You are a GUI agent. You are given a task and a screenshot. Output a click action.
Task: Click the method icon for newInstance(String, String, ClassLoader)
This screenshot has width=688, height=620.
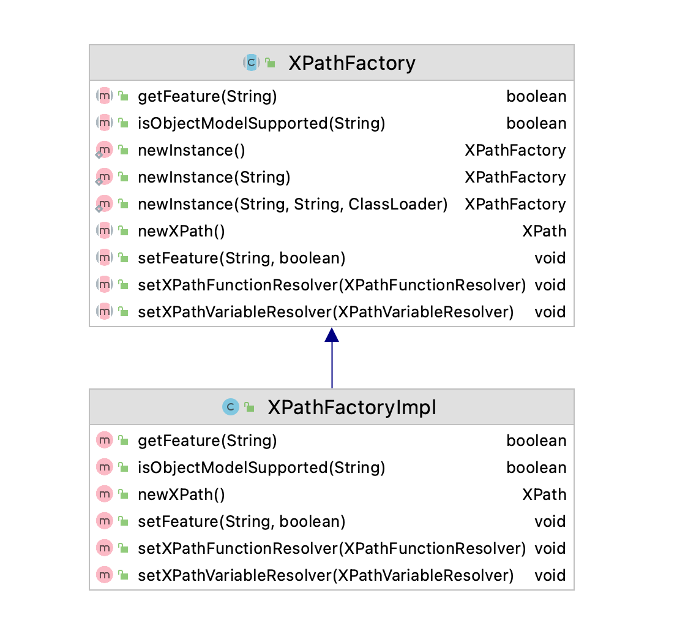[105, 204]
